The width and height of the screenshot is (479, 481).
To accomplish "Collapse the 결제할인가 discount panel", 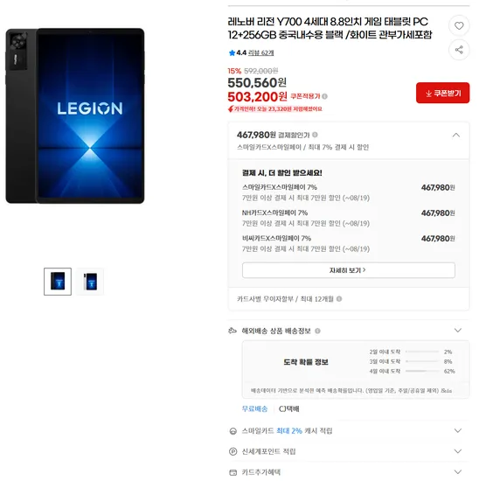I will click(x=456, y=135).
